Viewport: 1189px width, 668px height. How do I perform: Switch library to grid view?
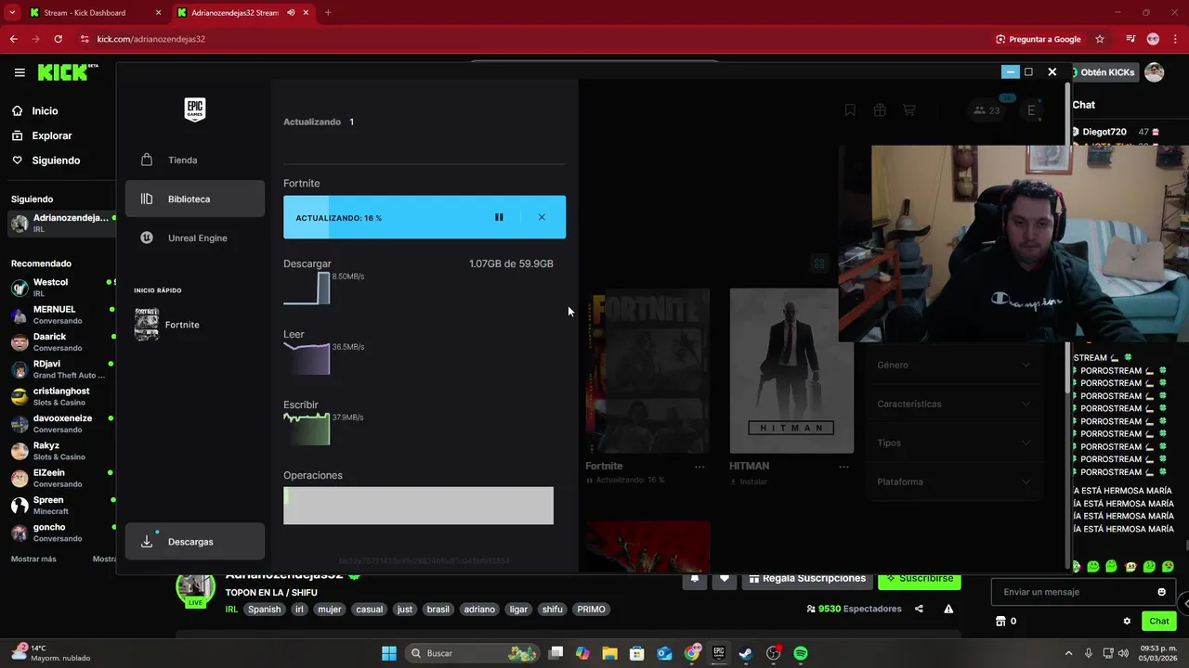pyautogui.click(x=819, y=263)
